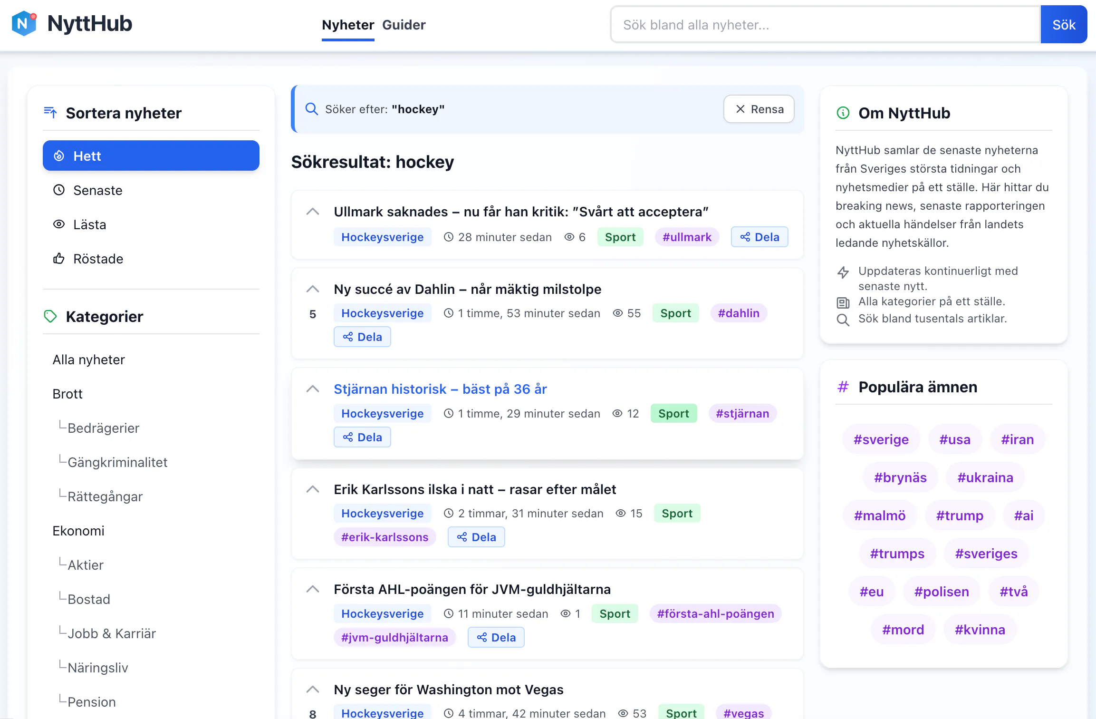Upvote the Ny succé av Dahlin article
Image resolution: width=1096 pixels, height=719 pixels.
tap(312, 289)
